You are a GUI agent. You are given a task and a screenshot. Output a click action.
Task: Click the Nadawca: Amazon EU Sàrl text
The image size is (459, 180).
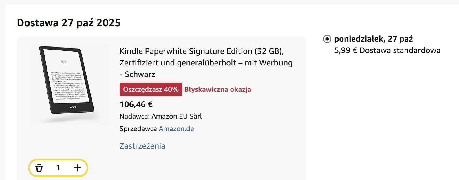(x=160, y=116)
